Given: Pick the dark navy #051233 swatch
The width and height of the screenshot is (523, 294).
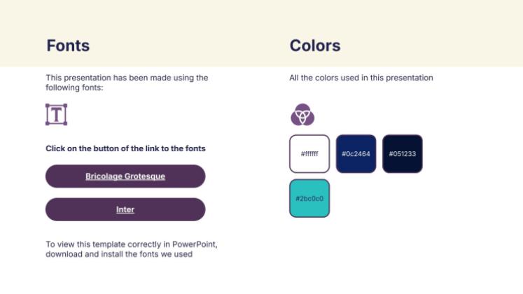Looking at the screenshot, I should click(x=403, y=154).
